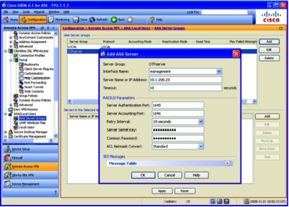Click the Save disk icon
Screen dimensions: 289x207
click(x=76, y=20)
